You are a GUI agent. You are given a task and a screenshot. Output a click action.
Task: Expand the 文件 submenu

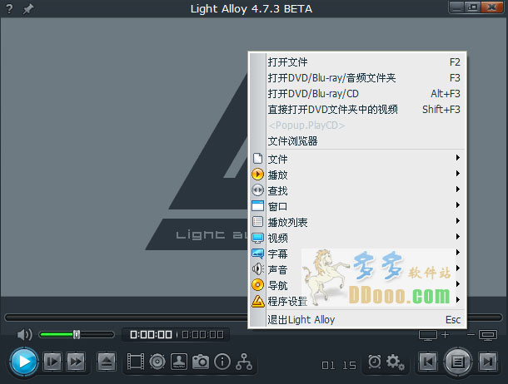tap(357, 159)
